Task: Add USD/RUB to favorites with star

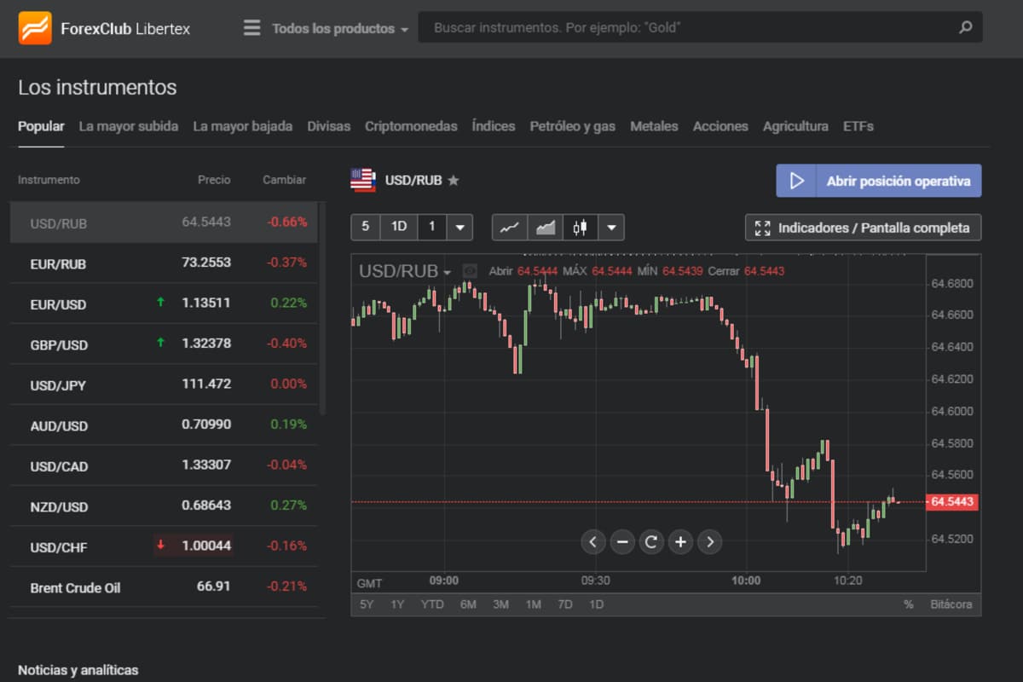Action: [x=454, y=180]
